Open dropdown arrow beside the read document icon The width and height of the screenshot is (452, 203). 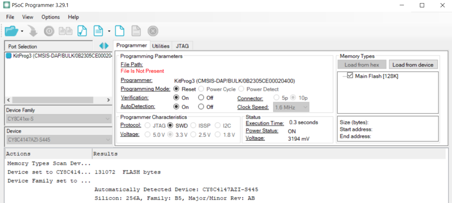tap(109, 31)
